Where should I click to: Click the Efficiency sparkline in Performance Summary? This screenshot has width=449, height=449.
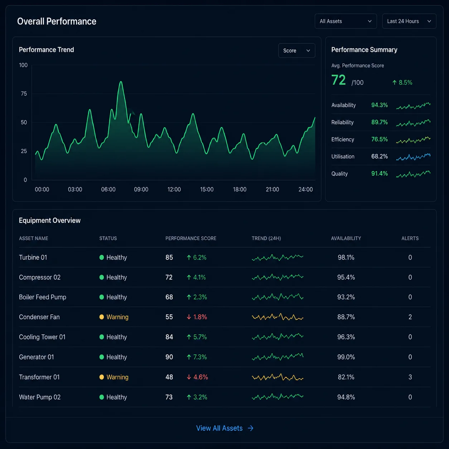click(x=413, y=140)
